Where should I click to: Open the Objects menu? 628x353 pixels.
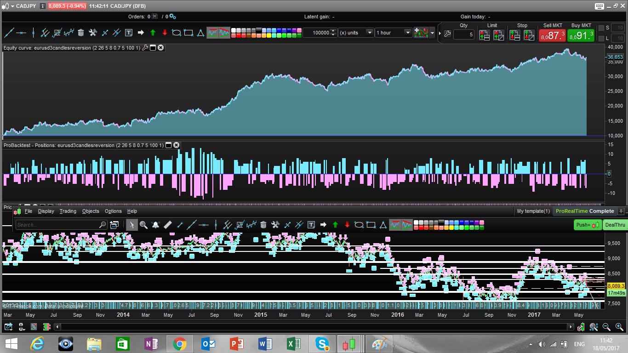pyautogui.click(x=91, y=211)
